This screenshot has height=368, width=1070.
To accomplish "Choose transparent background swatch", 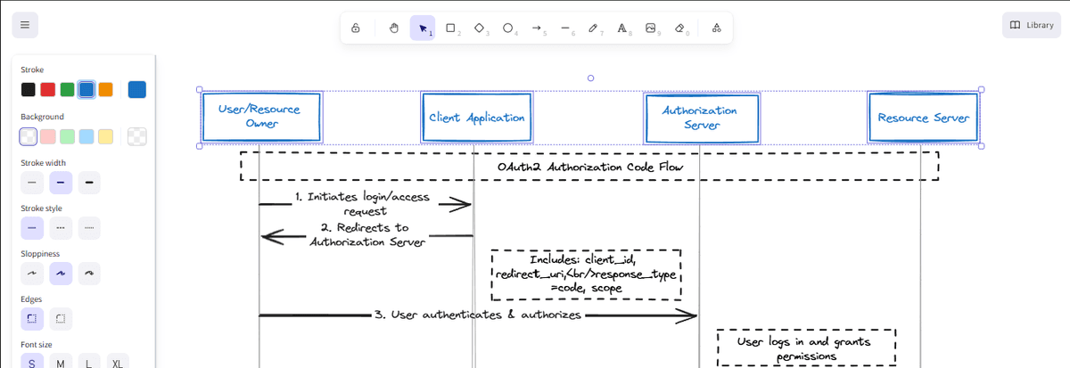I will point(29,136).
